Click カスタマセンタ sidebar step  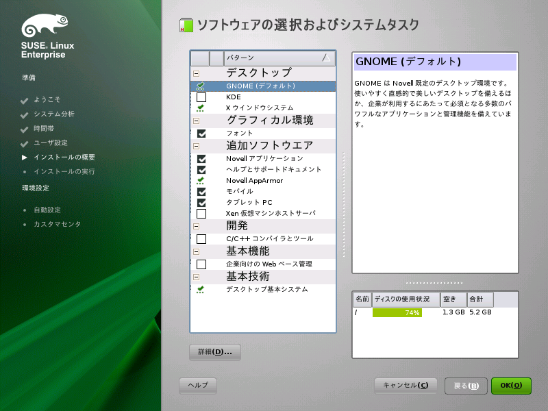pyautogui.click(x=58, y=225)
